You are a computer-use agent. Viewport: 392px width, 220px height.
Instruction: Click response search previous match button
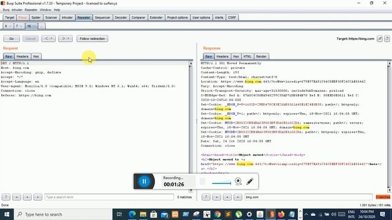pos(216,197)
